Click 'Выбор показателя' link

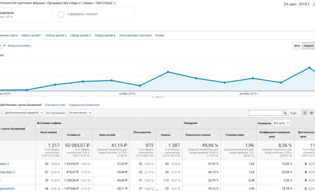tap(19, 46)
